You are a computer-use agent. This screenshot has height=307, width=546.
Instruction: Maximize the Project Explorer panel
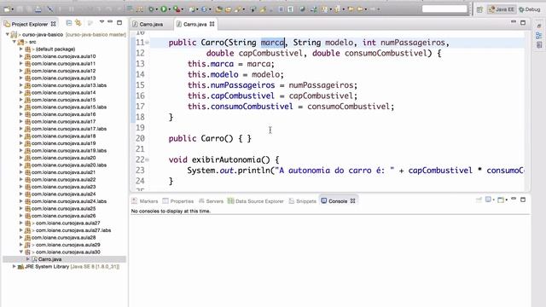[x=119, y=23]
